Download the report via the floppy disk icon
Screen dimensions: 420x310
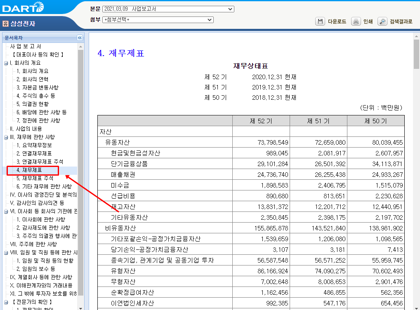point(320,21)
